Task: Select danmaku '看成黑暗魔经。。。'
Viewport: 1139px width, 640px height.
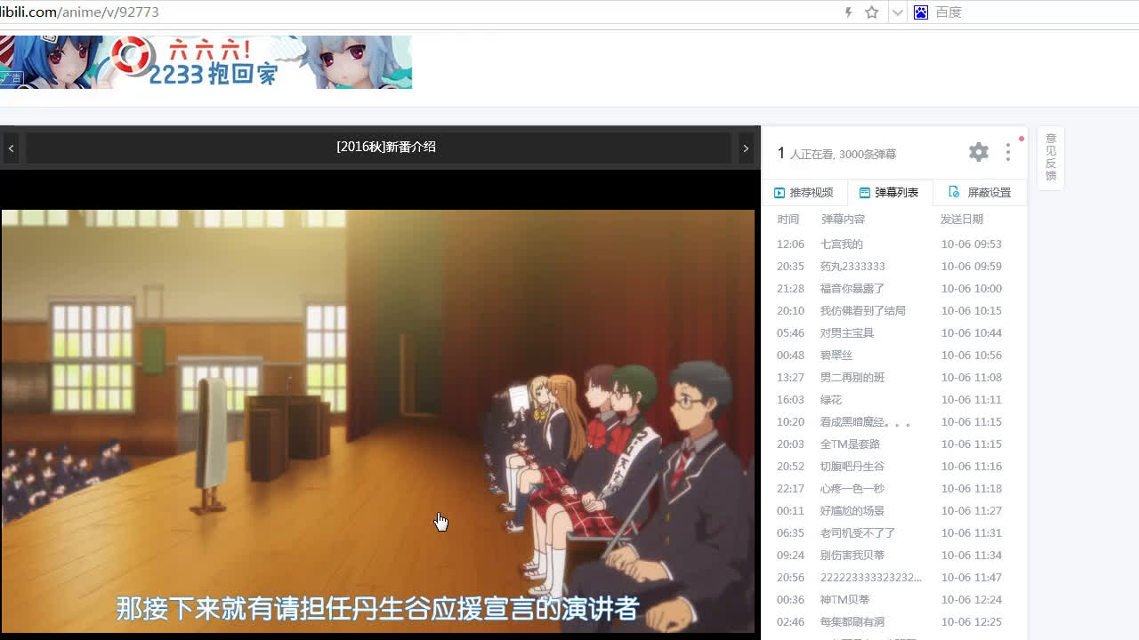Action: 865,422
